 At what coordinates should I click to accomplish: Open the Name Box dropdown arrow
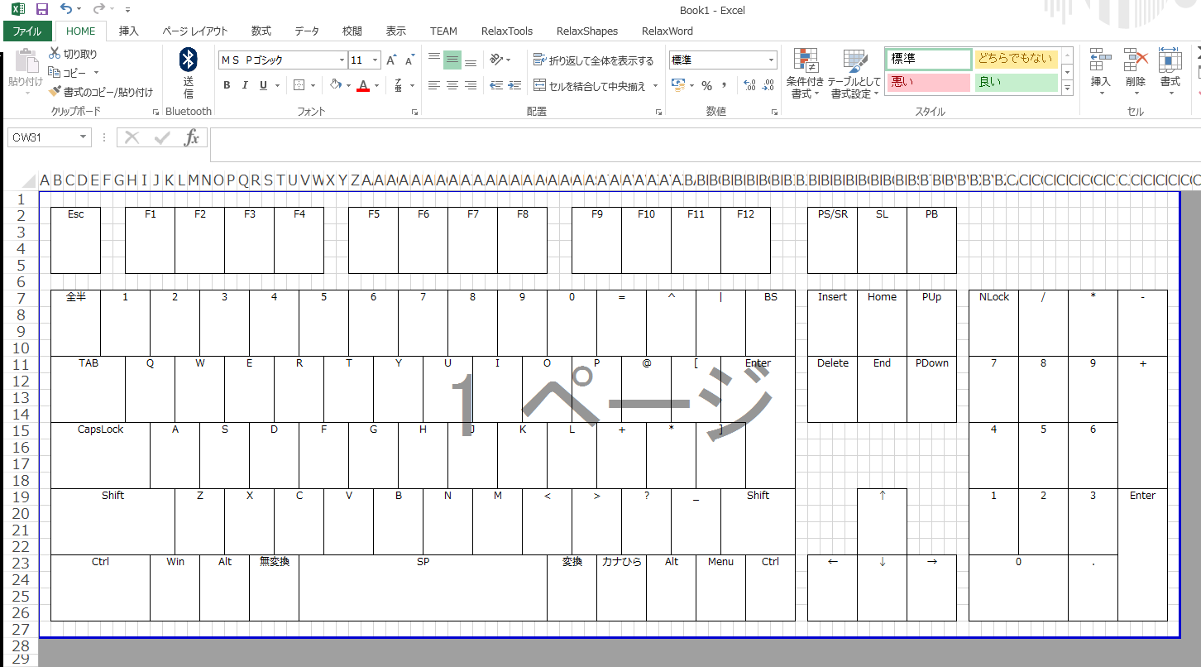click(x=83, y=138)
